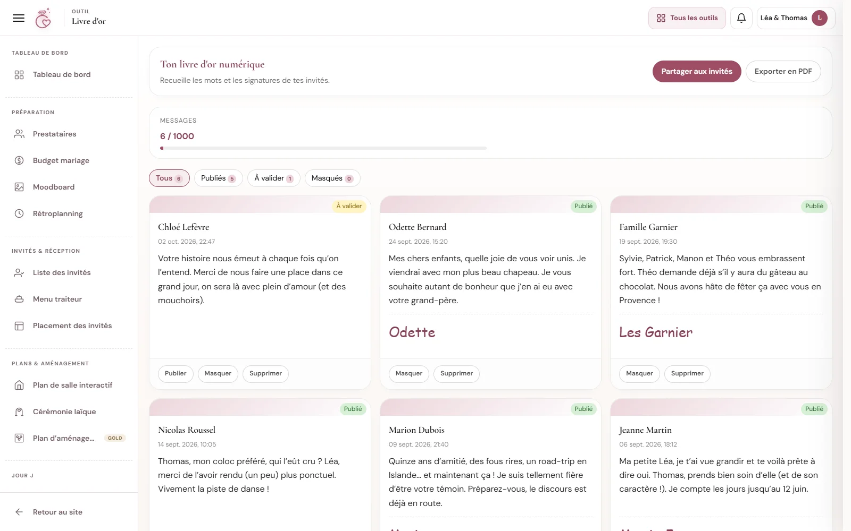The width and height of the screenshot is (851, 531).
Task: Open the Moodboard sidebar icon
Action: tap(19, 187)
